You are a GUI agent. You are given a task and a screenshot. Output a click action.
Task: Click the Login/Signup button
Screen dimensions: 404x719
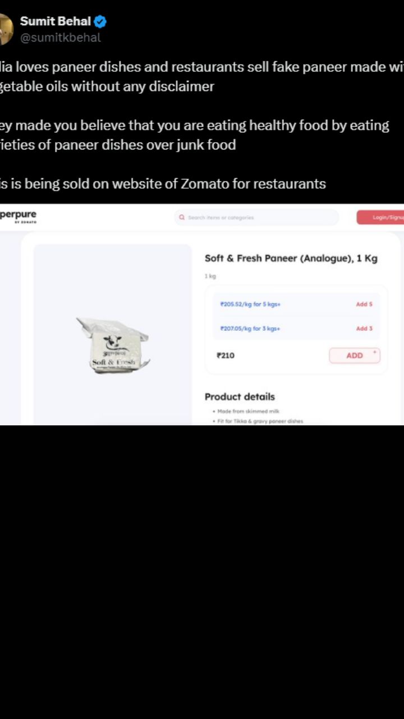[380, 217]
